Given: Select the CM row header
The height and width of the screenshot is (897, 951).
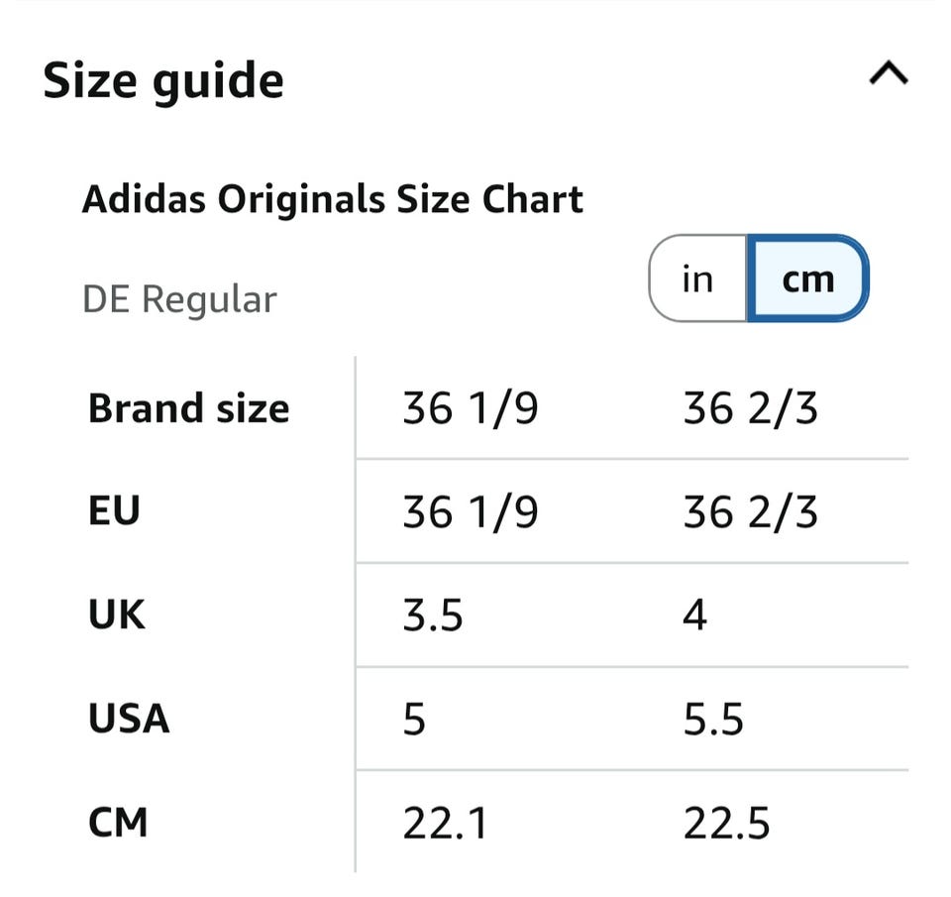Looking at the screenshot, I should click(x=118, y=823).
